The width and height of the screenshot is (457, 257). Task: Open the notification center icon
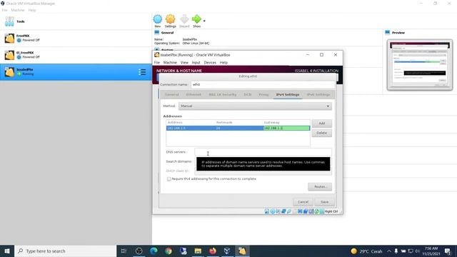point(448,251)
